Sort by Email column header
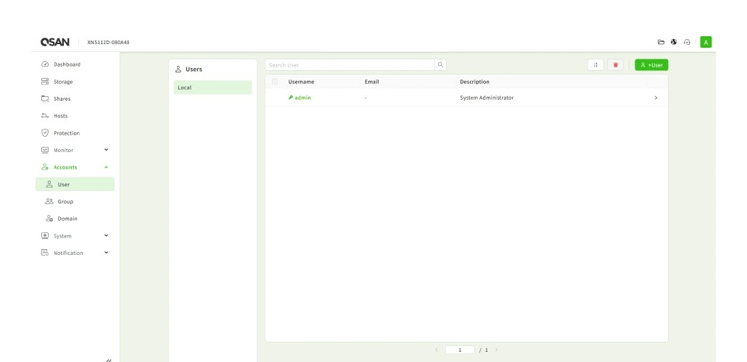The height and width of the screenshot is (362, 747). (371, 82)
